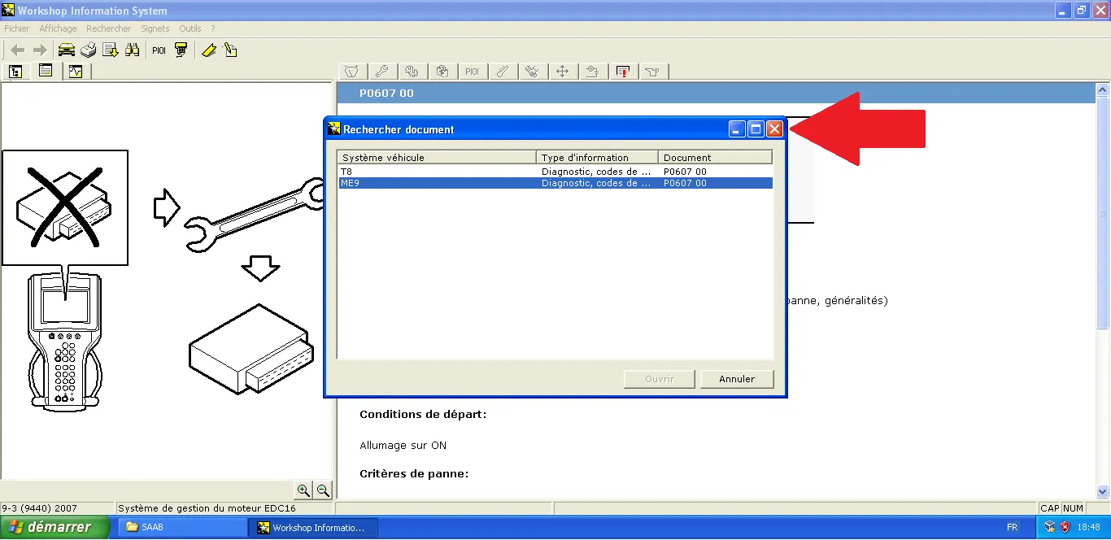Open the Rechercher menu
Viewport: 1111px width, 540px height.
click(108, 28)
